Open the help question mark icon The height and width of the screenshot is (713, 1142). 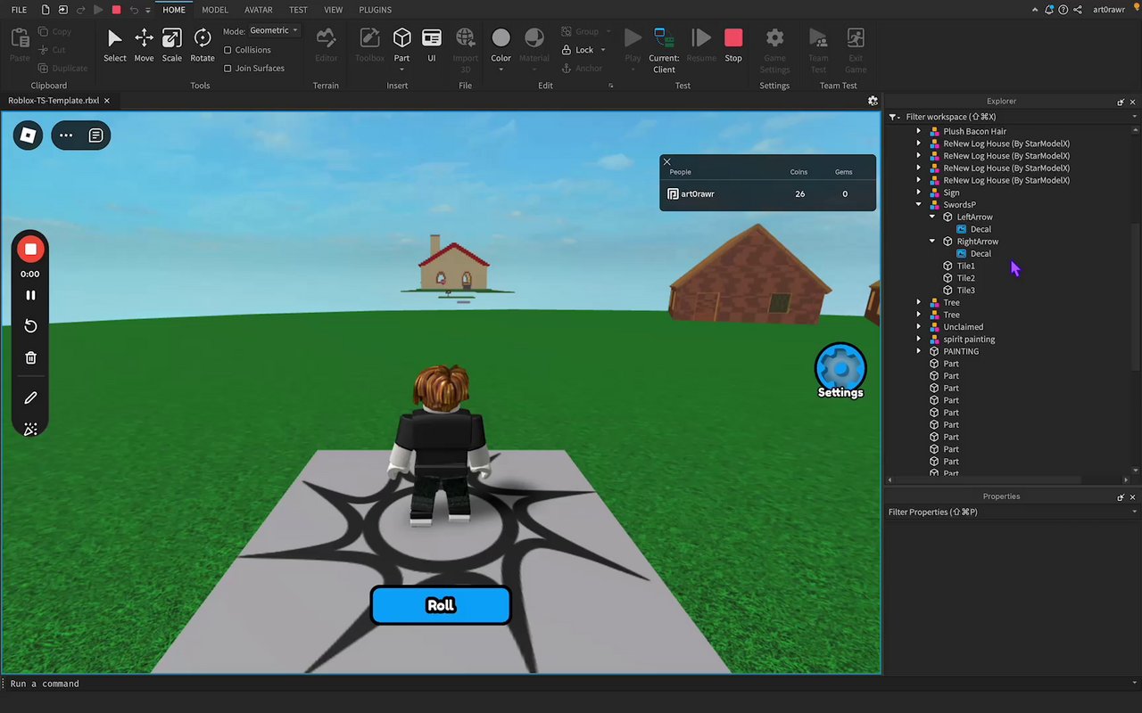[1063, 10]
